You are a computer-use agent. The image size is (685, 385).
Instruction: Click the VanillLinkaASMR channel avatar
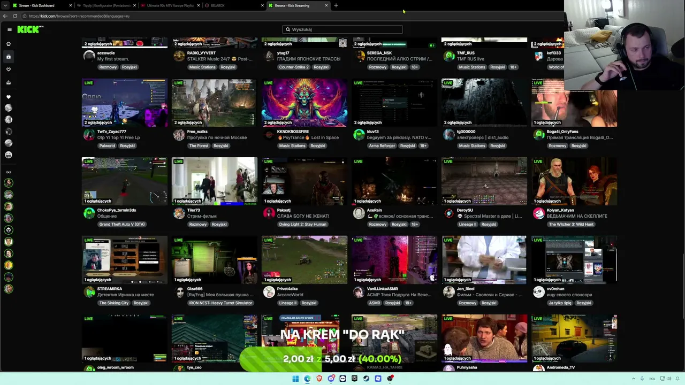359,292
